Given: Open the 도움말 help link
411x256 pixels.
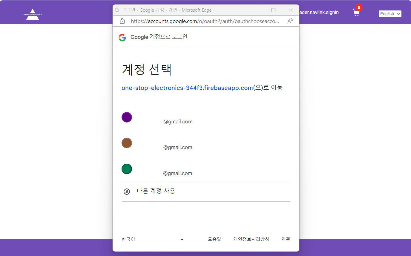Looking at the screenshot, I should (214, 239).
